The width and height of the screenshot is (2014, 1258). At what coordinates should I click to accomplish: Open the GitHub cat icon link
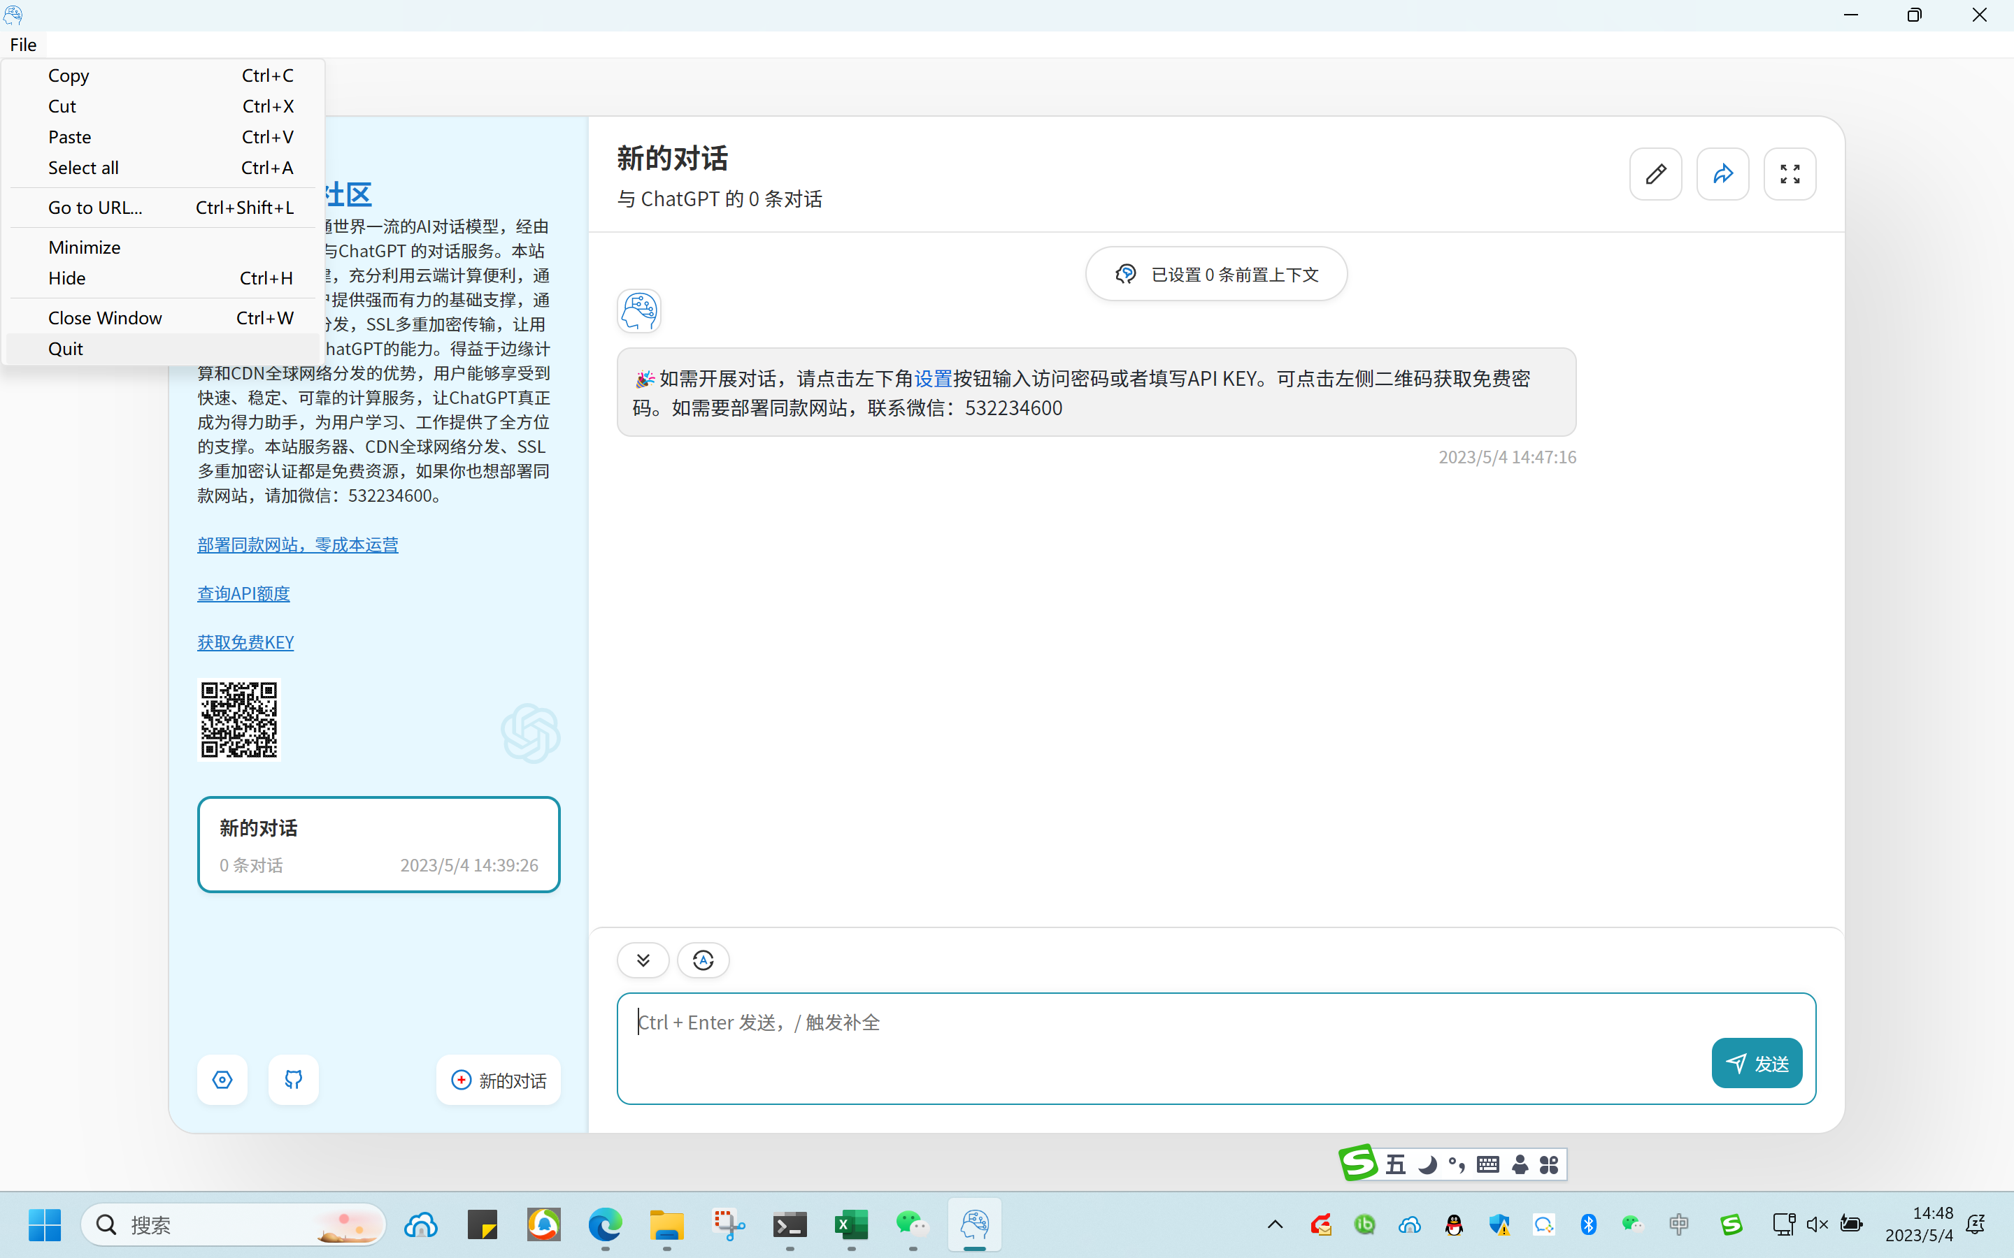coord(293,1079)
